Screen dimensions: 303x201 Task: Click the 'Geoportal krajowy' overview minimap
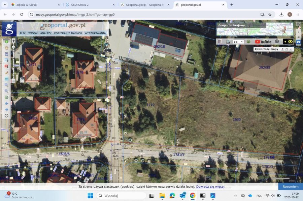pos(255,29)
